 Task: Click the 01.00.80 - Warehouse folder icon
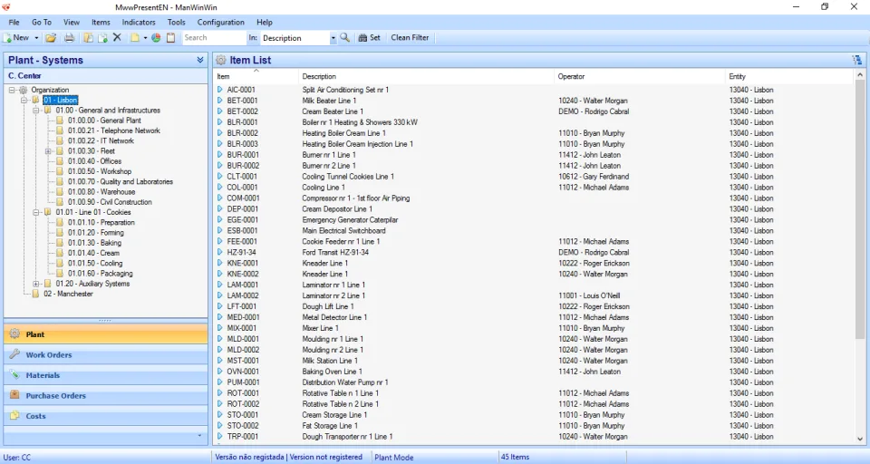tap(60, 192)
